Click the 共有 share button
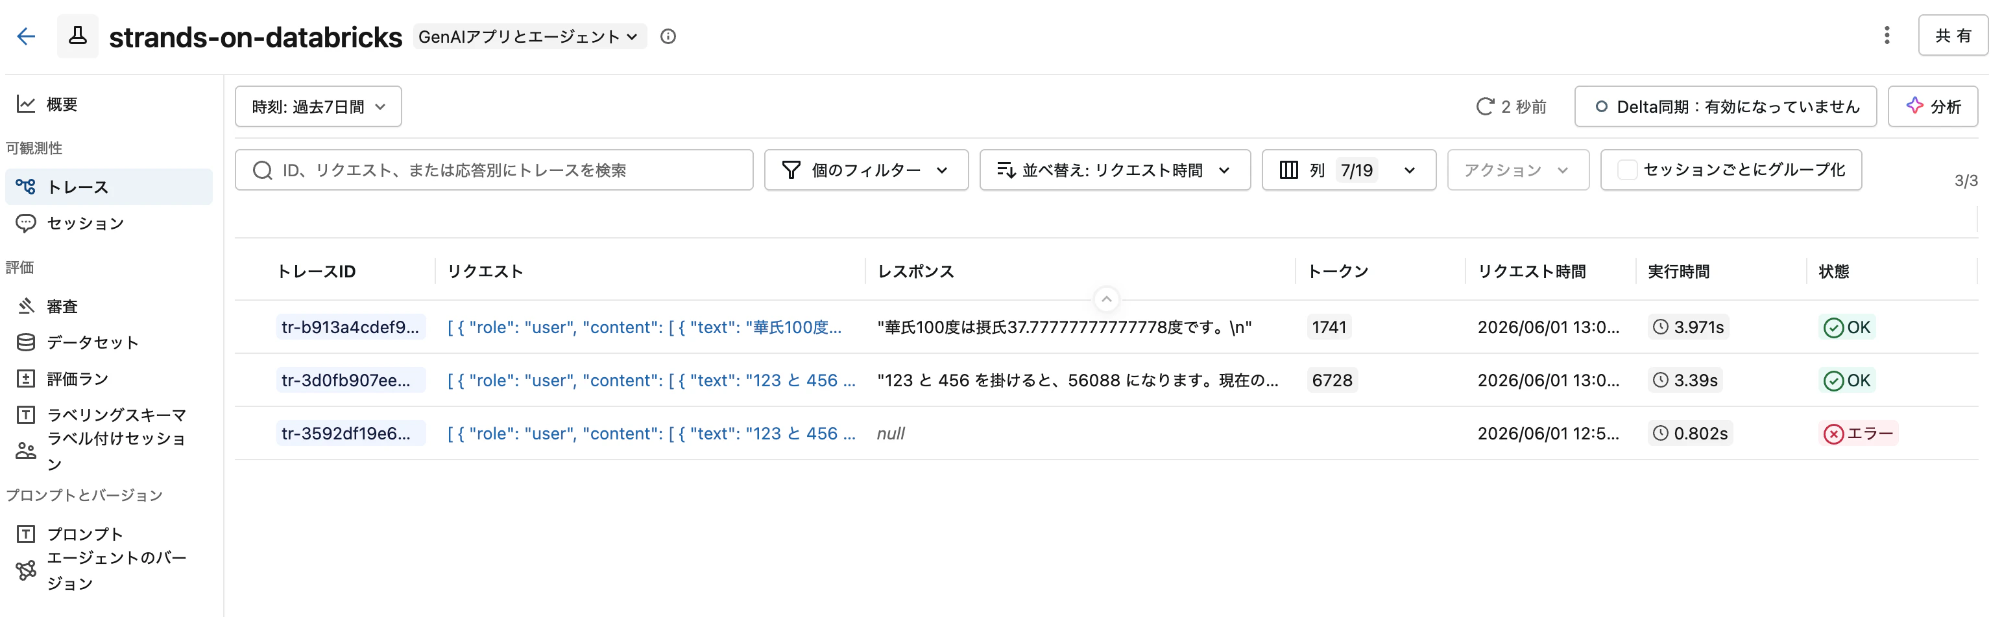Screen dimensions: 2002x617 (x=1952, y=35)
